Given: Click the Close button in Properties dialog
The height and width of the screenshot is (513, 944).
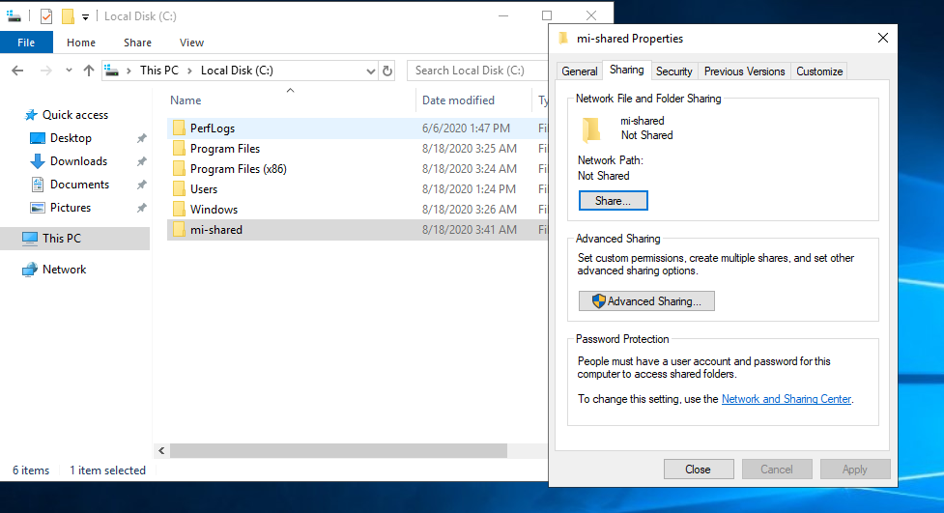Looking at the screenshot, I should 699,470.
